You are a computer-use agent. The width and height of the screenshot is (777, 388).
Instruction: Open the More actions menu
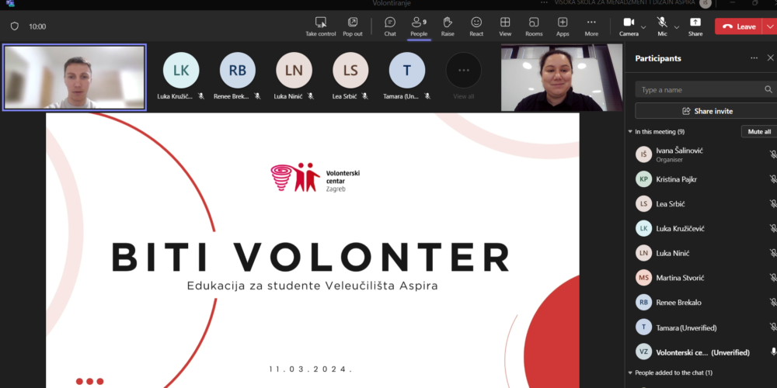(x=591, y=26)
